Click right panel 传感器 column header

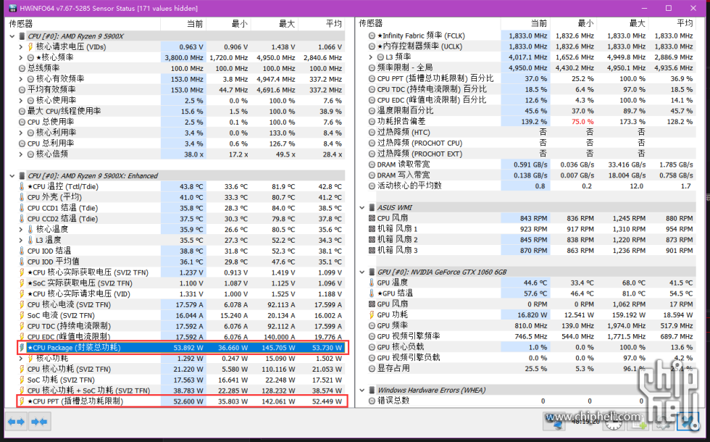click(428, 23)
